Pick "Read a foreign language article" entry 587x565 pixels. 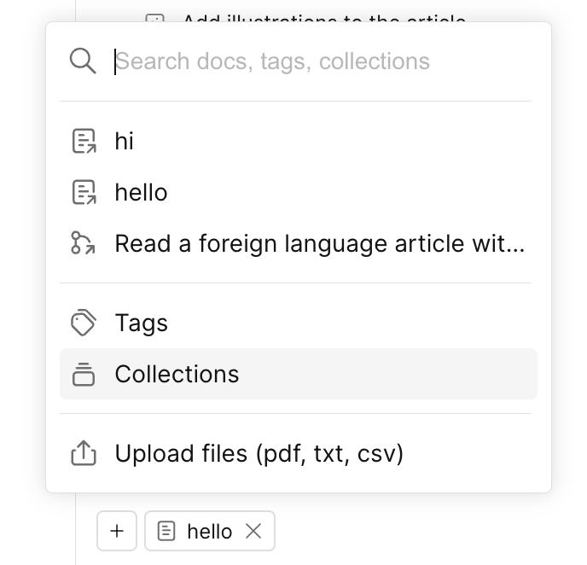[x=319, y=244]
